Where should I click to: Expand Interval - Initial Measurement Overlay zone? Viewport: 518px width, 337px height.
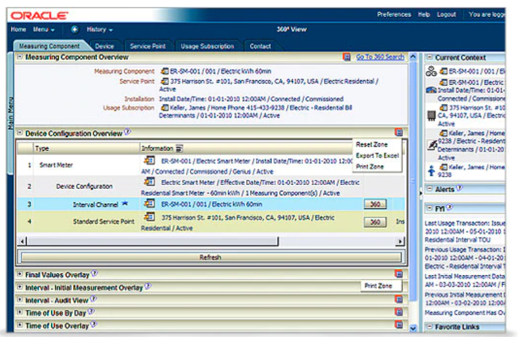tap(20, 287)
